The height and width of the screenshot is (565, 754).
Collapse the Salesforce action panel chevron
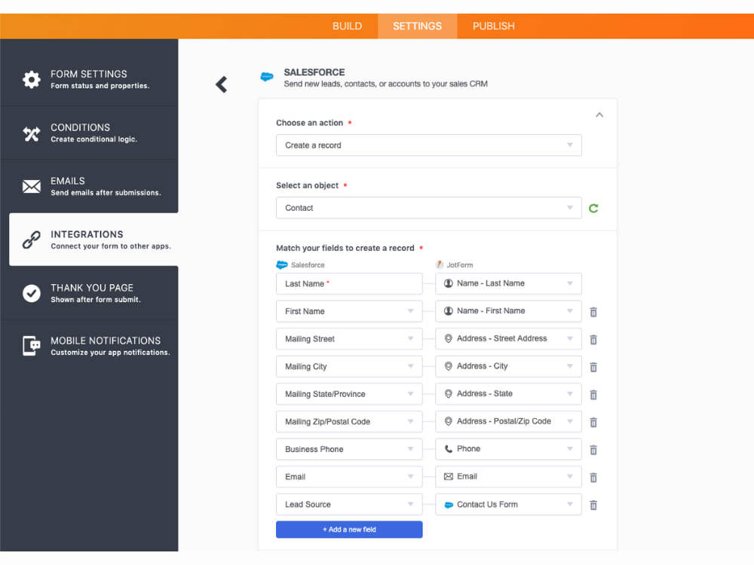599,115
